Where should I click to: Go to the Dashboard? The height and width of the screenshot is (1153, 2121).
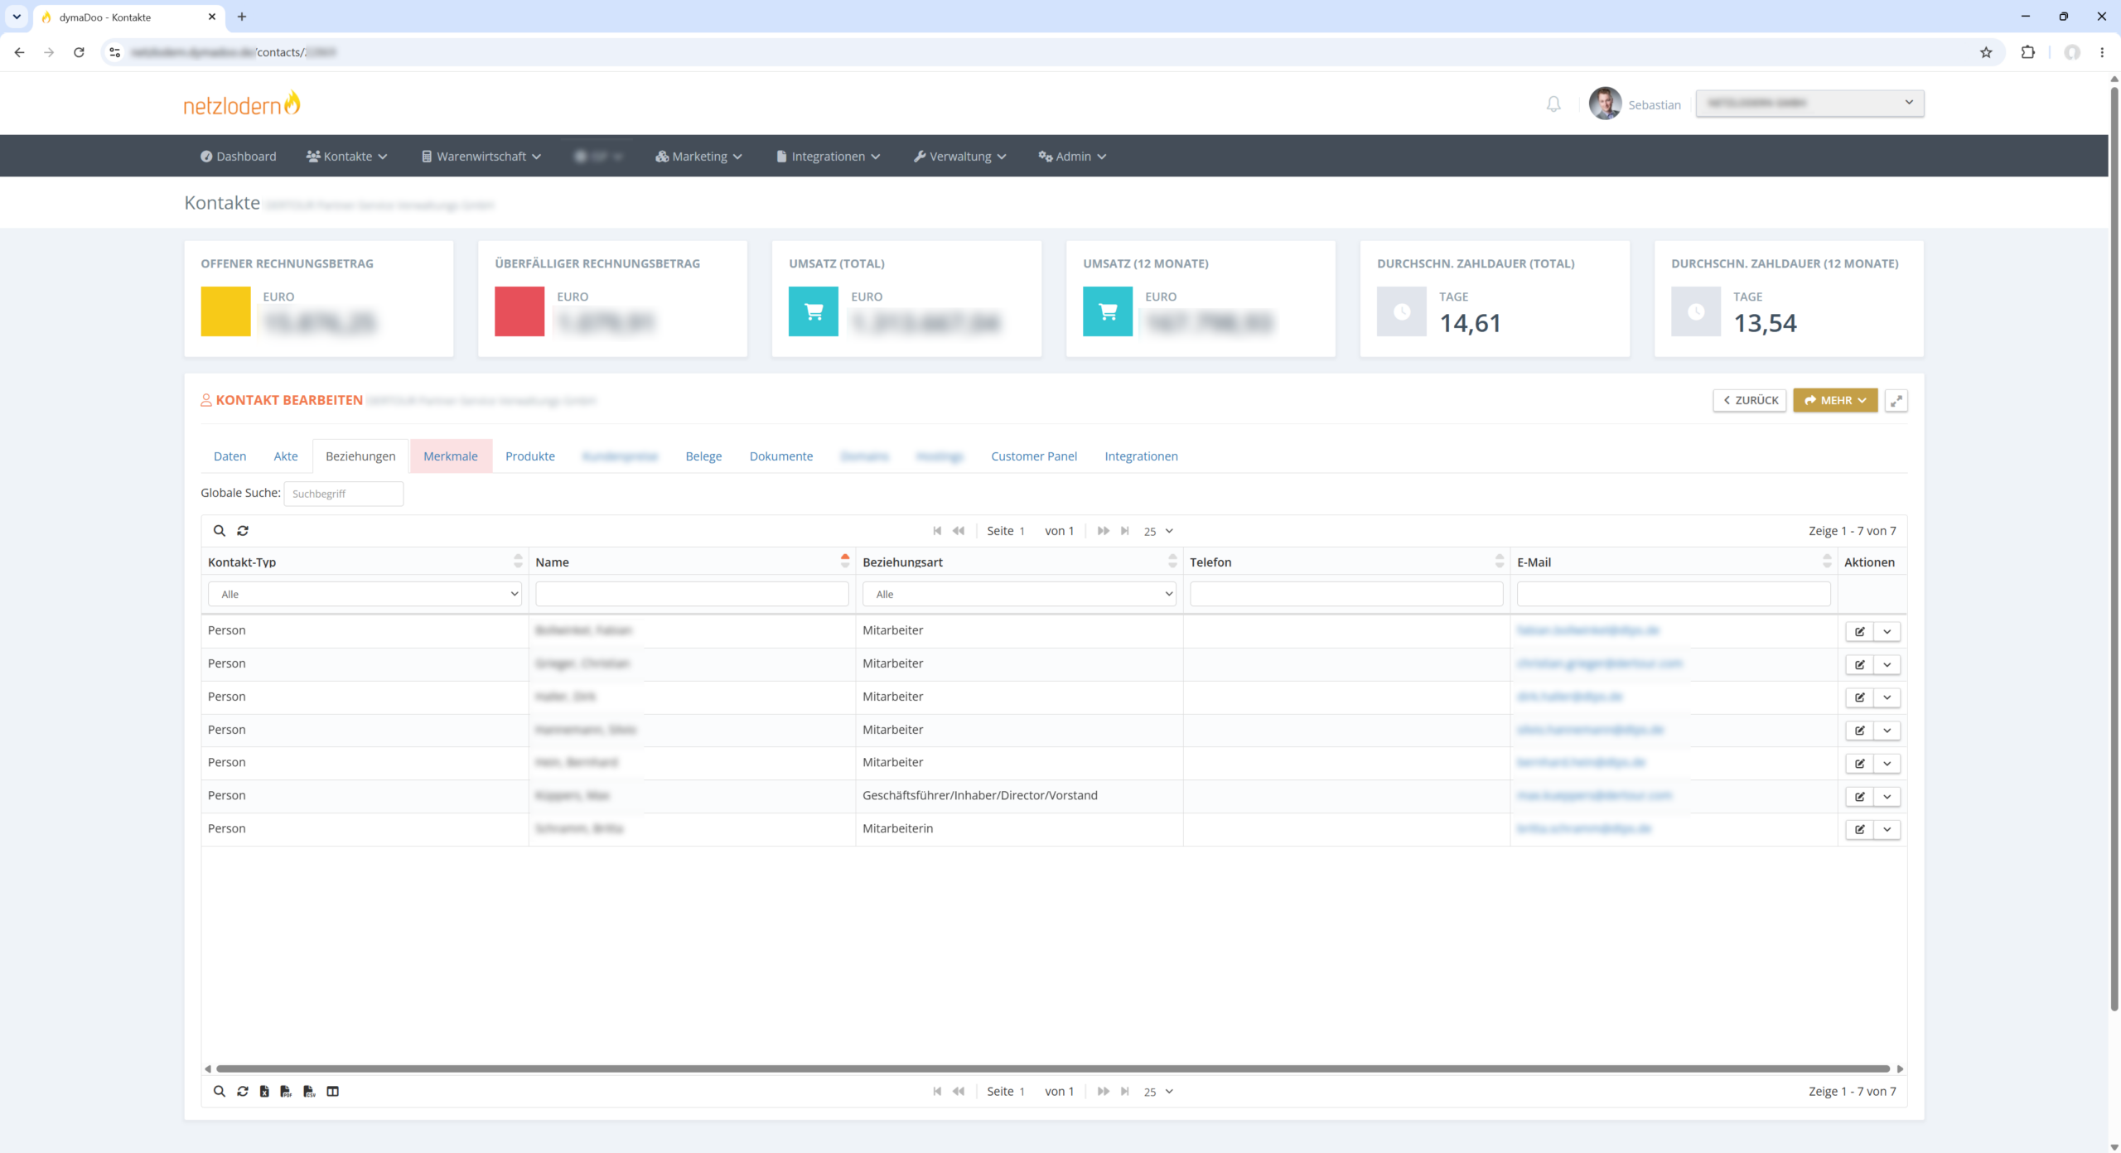[239, 157]
